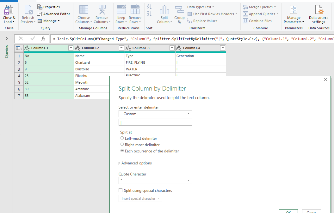Cancel the Split Column dialog
This screenshot has height=213, width=334.
(x=311, y=211)
